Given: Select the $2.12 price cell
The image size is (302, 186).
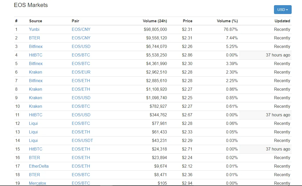Looking at the screenshot, I should (x=187, y=166).
